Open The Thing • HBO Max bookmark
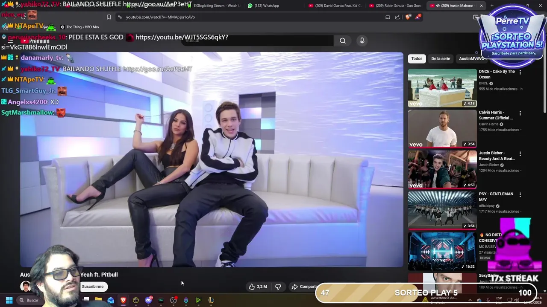Viewport: 547px width, 307px height. coord(80,27)
